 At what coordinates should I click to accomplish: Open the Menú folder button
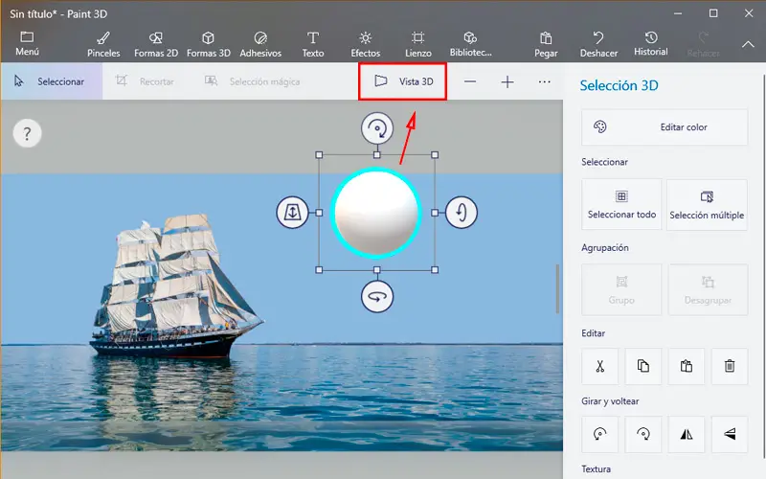27,43
